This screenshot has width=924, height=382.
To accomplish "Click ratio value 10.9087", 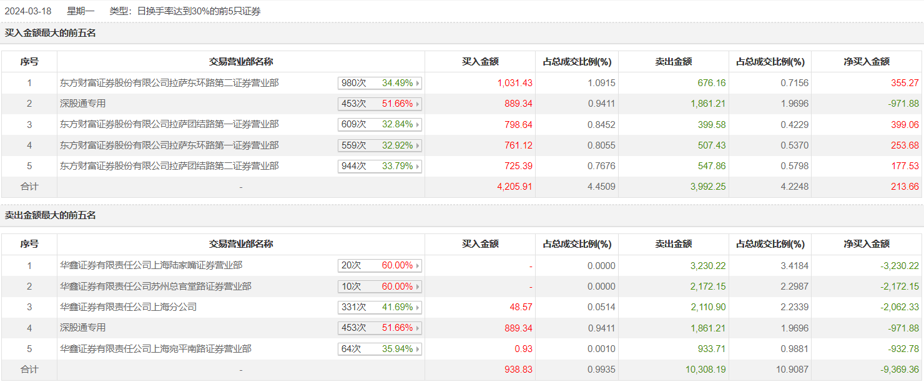I will tap(792, 370).
